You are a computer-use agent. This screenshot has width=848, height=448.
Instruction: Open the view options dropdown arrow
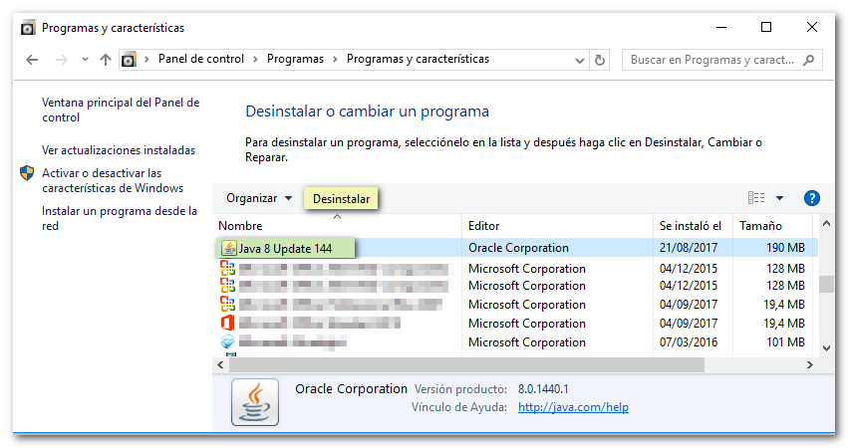779,198
